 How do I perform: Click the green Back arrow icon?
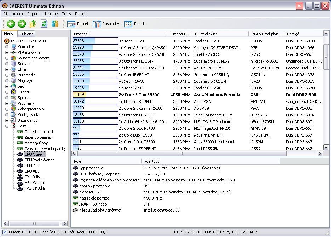click(11, 24)
